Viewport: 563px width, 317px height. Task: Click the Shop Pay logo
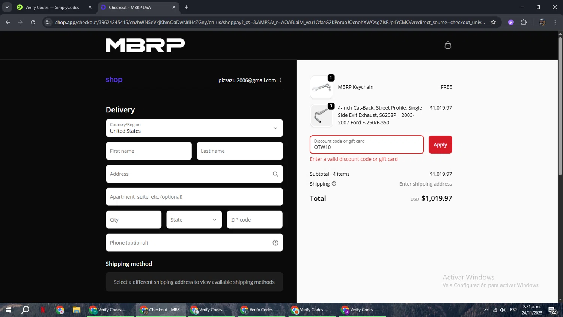click(x=114, y=80)
